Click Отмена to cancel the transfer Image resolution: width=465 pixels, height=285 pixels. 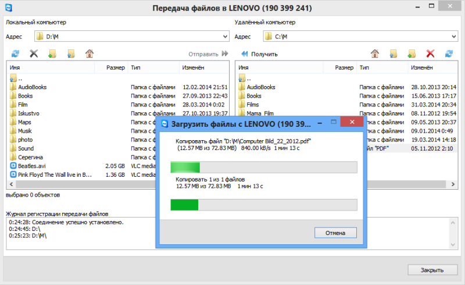pos(335,233)
